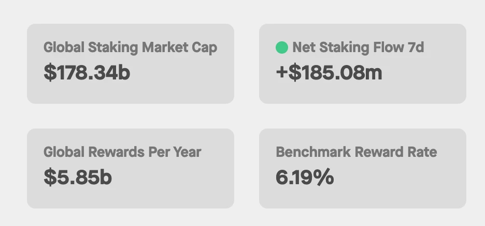Click the Benchmark Reward Rate label
Screen dimensions: 485x226
356,152
